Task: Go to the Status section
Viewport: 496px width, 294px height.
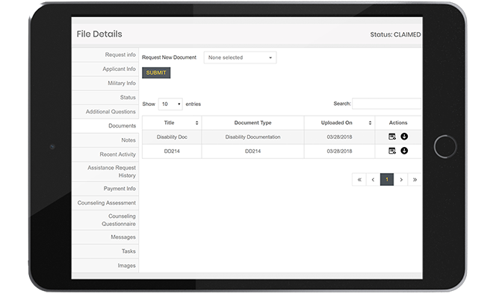Action: 105,97
